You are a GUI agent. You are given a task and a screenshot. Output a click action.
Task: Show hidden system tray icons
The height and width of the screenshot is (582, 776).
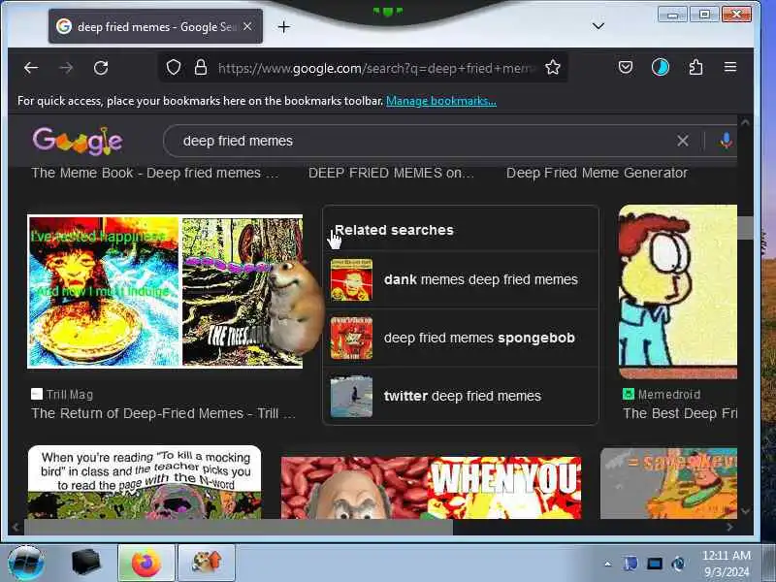tap(608, 564)
